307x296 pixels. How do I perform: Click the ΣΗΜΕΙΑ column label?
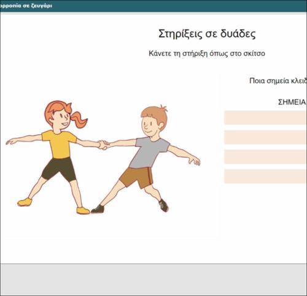coord(292,102)
